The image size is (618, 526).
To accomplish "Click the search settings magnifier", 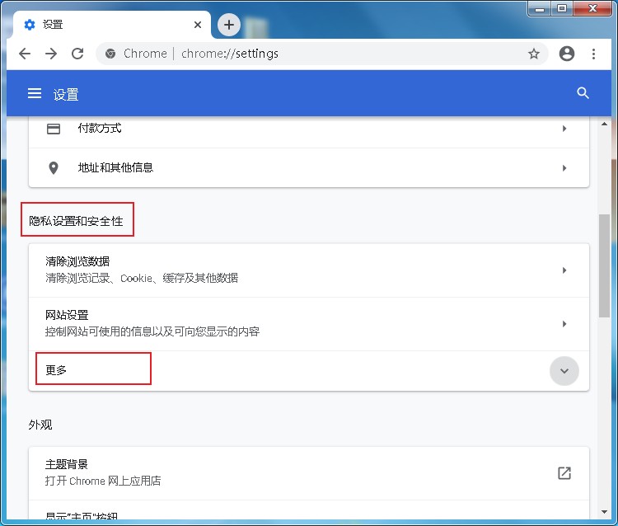I will [583, 93].
